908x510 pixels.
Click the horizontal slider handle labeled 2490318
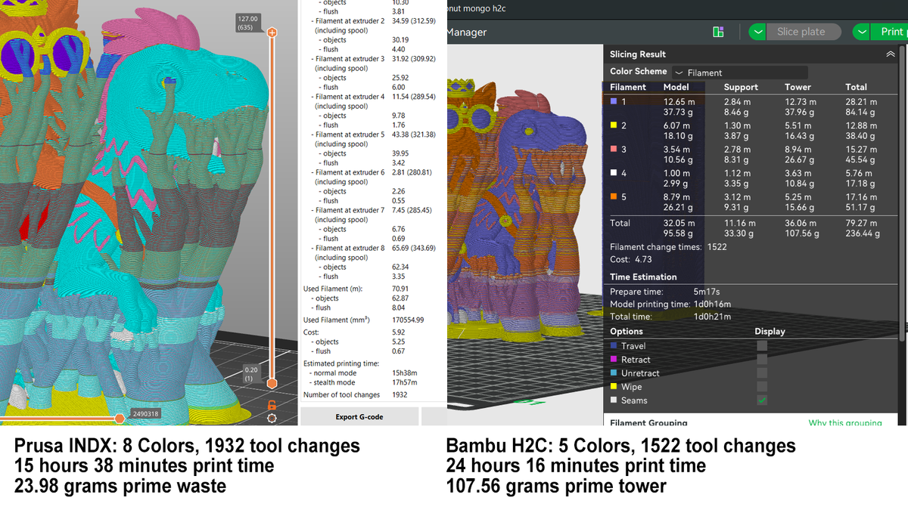[x=120, y=417]
